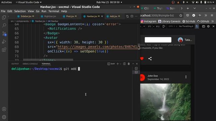Open the Run menu
The height and width of the screenshot is (121, 216).
point(44,11)
